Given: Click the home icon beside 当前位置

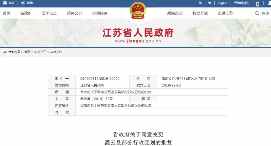Looking at the screenshot, I should coord(5,52).
